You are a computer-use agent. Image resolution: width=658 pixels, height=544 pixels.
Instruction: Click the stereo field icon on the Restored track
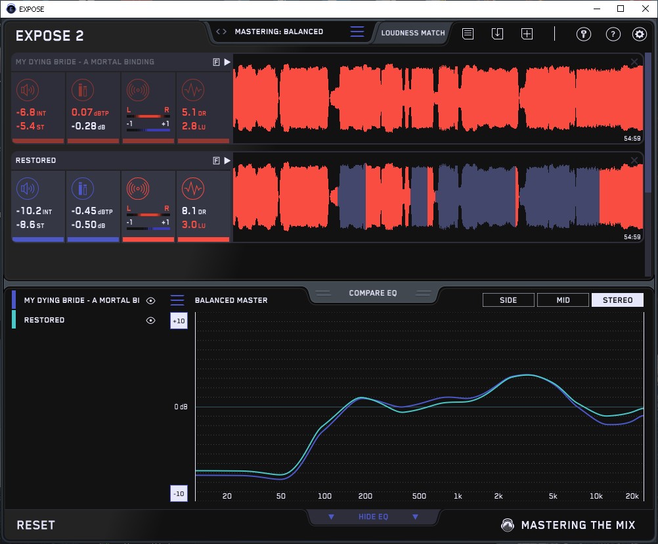click(137, 189)
